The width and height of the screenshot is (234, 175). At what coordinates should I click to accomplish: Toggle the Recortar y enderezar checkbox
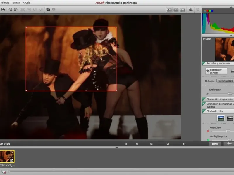pos(204,63)
